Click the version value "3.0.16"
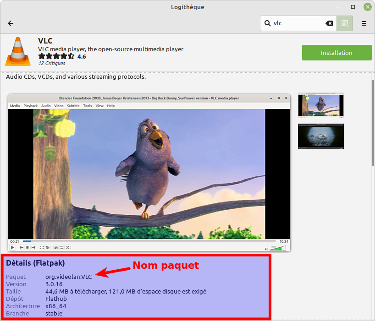This screenshot has height=321, width=375. (x=54, y=284)
